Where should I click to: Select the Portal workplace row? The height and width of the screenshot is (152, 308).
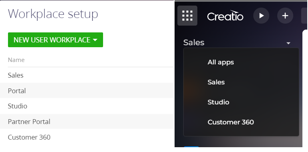point(87,91)
